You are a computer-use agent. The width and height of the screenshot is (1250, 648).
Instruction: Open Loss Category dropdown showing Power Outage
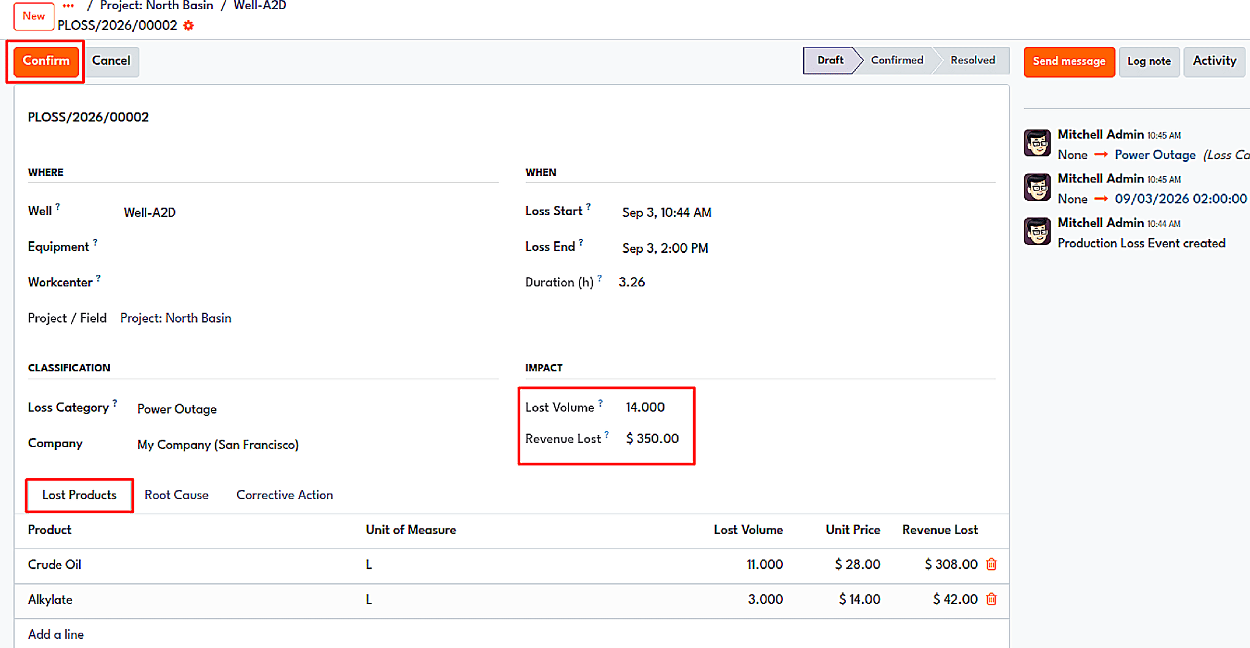[317, 409]
